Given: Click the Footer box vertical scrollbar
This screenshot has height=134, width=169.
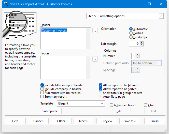Looking at the screenshot, I should (88, 68).
